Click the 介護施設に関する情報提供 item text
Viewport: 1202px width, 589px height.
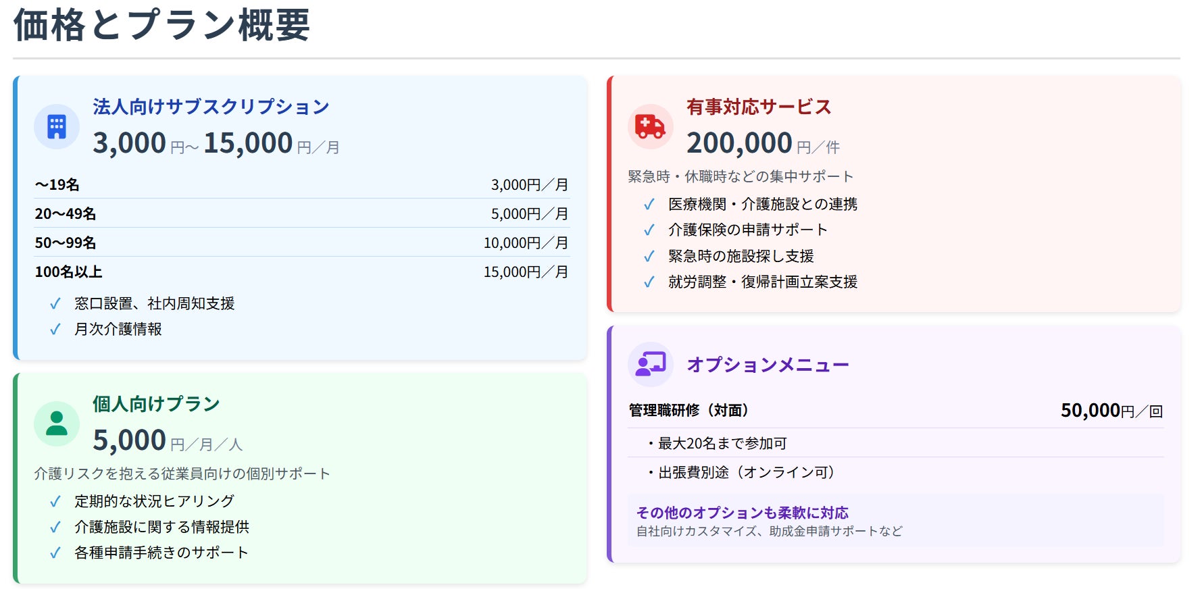pos(162,527)
